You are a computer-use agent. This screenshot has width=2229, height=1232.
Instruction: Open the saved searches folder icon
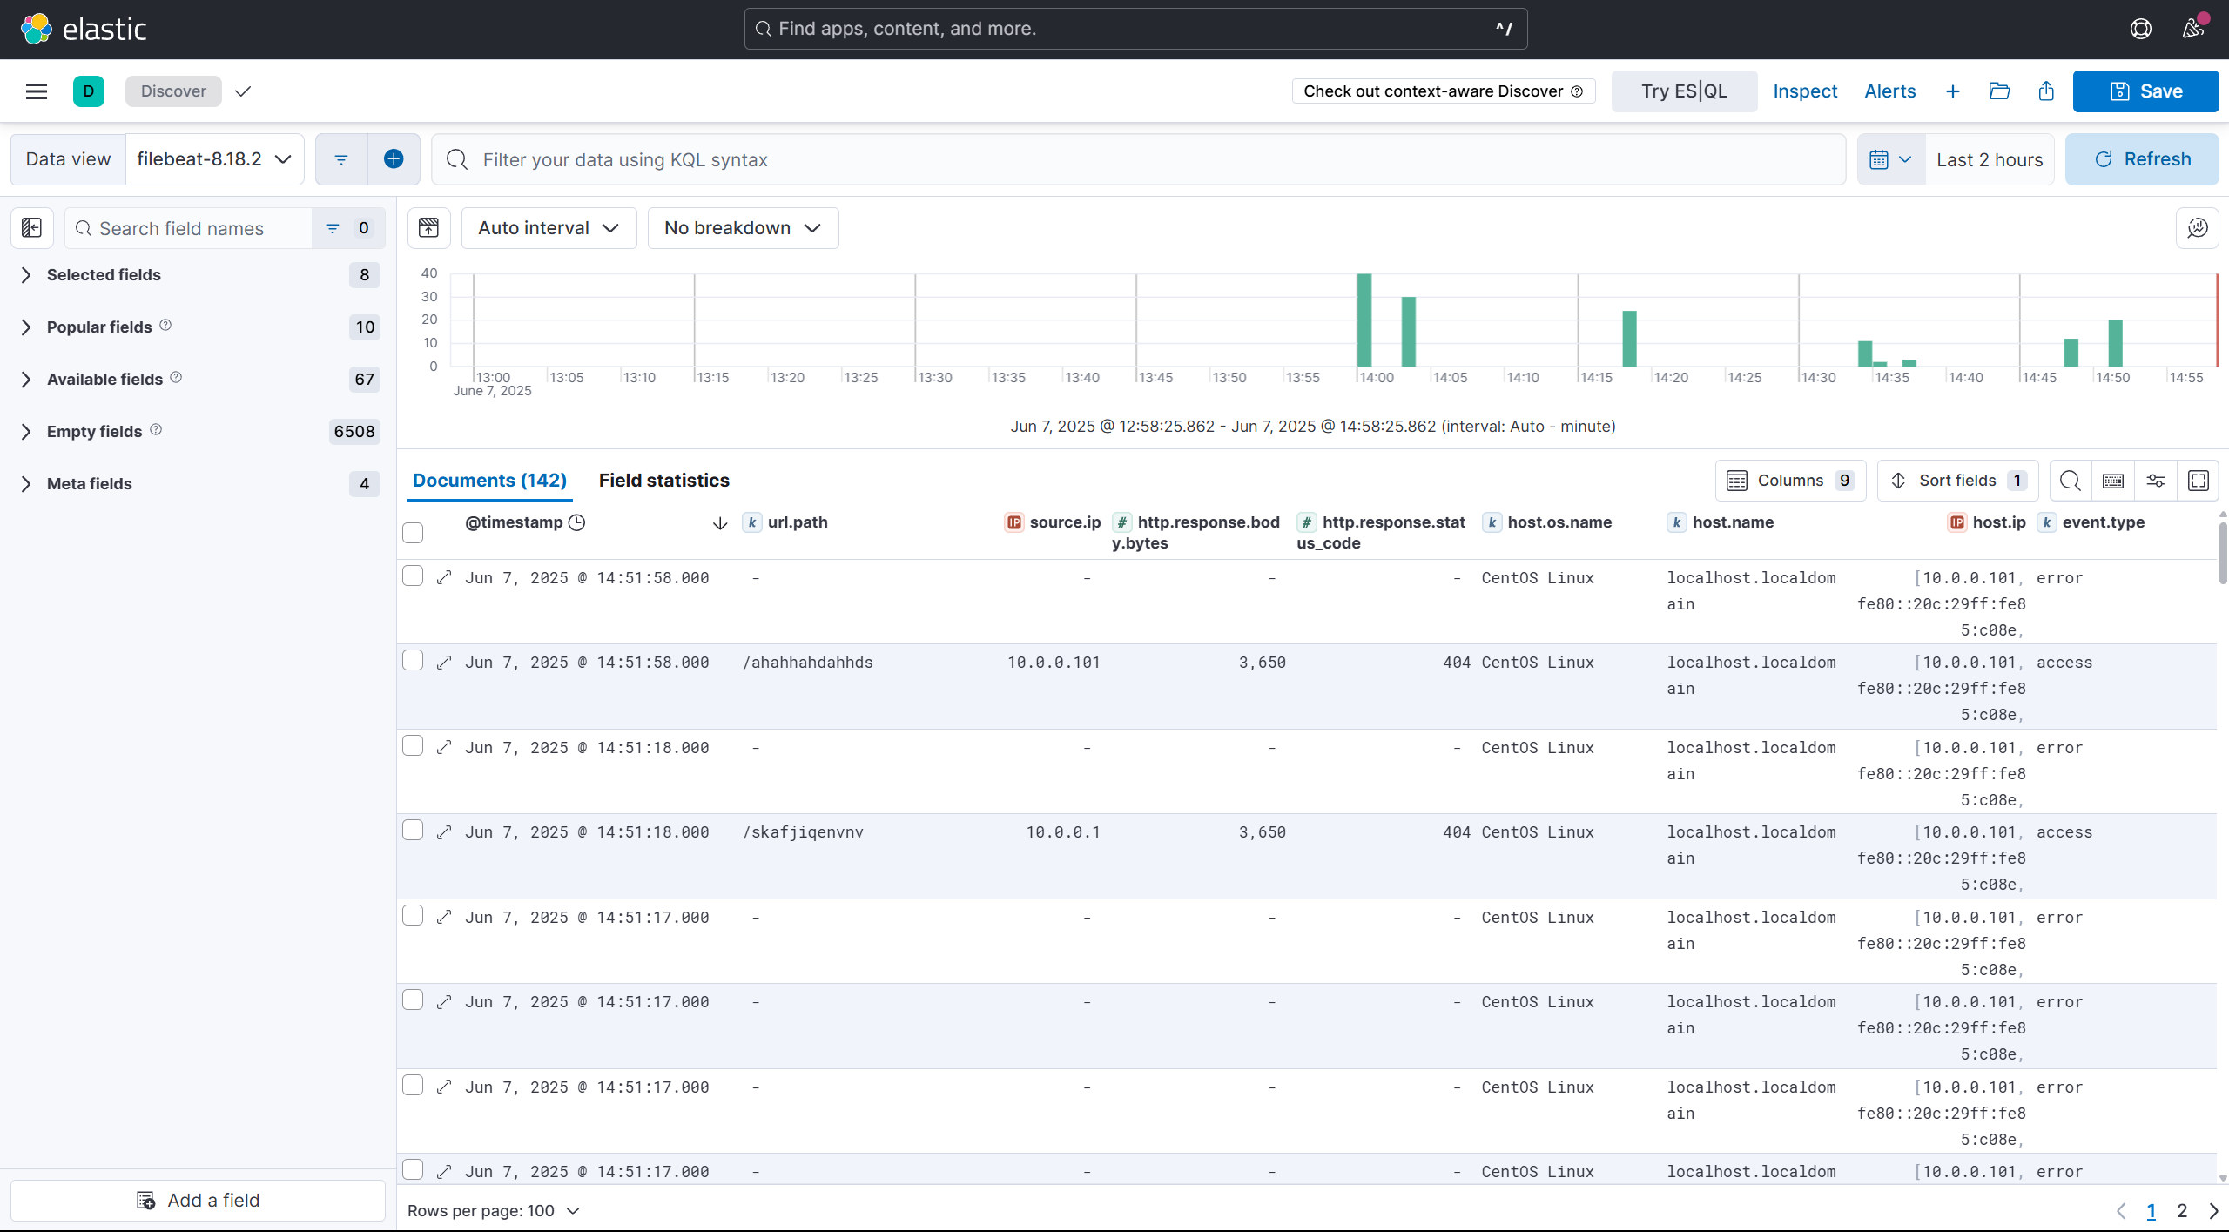click(x=1999, y=91)
